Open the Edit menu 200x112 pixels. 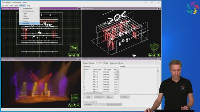coord(7,6)
